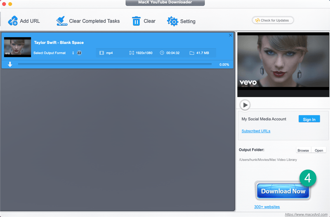Click the 00:04:32 duration text
This screenshot has width=330, height=217.
point(173,53)
